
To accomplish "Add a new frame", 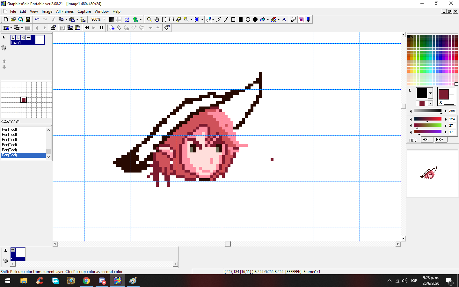I will pos(6,28).
